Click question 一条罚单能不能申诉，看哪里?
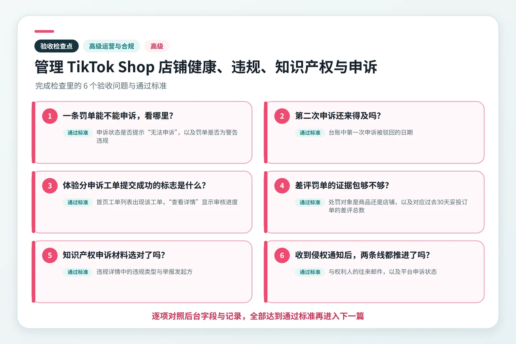The width and height of the screenshot is (516, 344). (118, 116)
